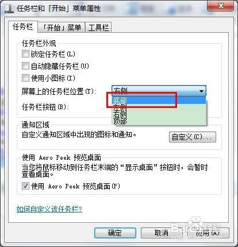Screen dimensions: 238x247
Task: Open the 如何自定义该任务栏? help link
Action: [x=49, y=209]
